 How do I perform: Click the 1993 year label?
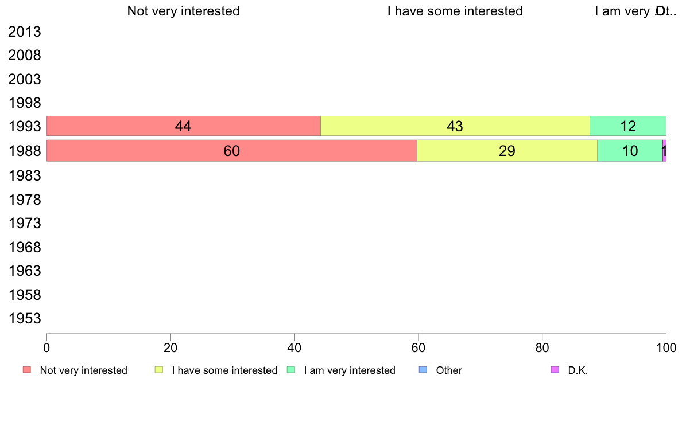[24, 127]
